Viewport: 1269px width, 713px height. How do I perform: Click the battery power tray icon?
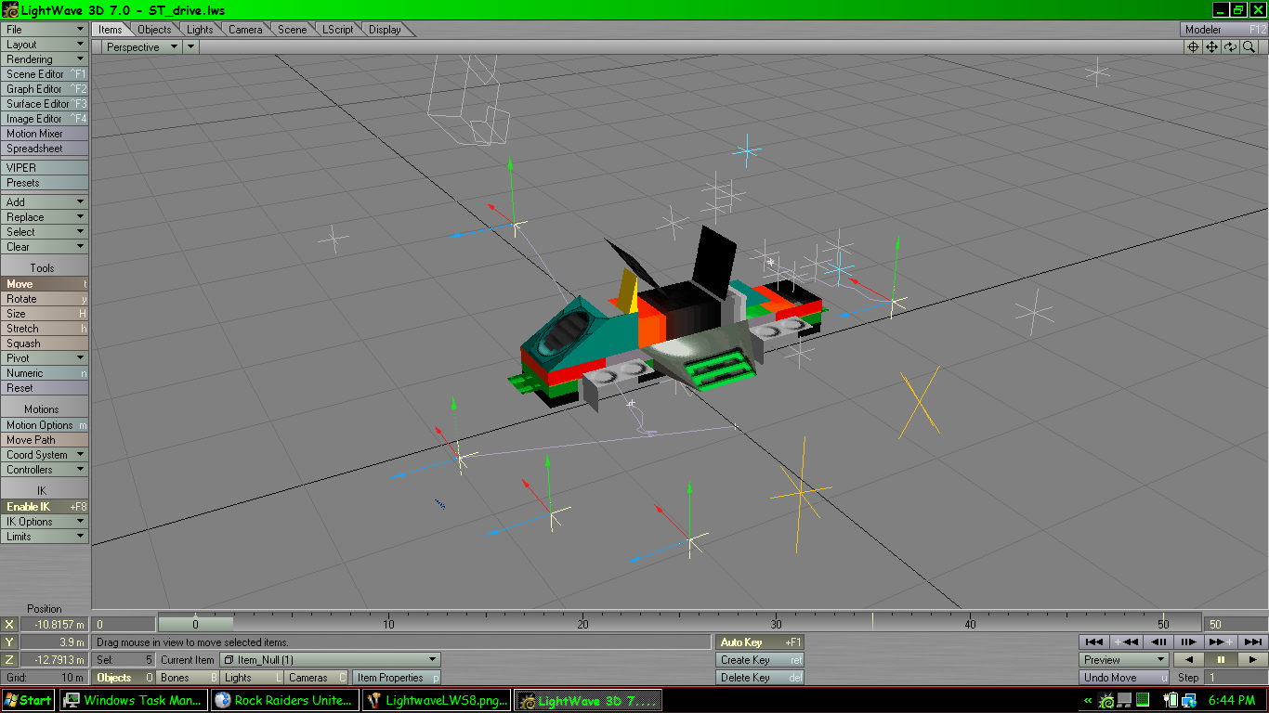click(x=1171, y=700)
